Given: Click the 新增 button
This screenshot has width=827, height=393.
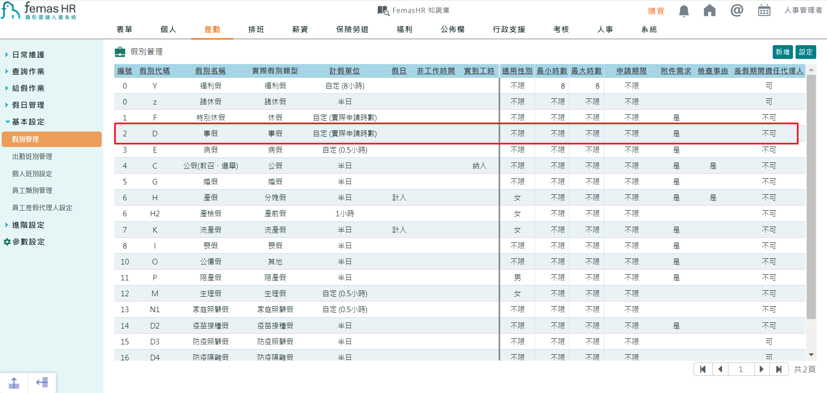Looking at the screenshot, I should click(x=783, y=52).
